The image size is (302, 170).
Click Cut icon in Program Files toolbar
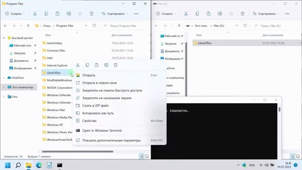tap(34, 14)
